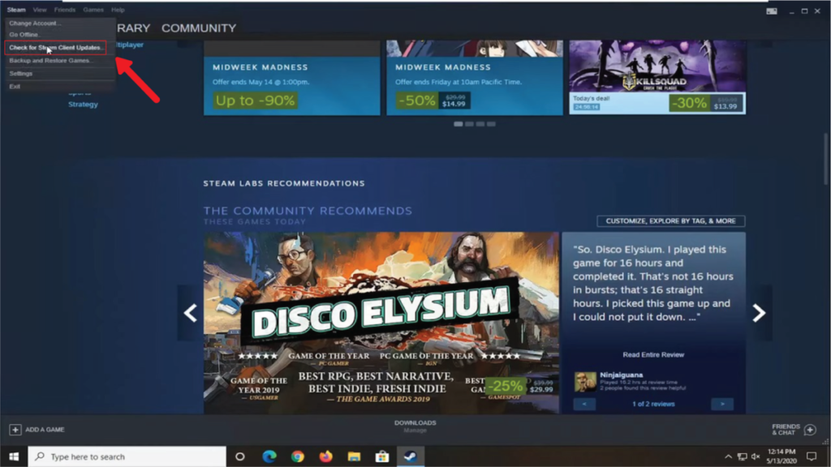Enter Big Picture mode
Screen dimensions: 831x467
click(772, 11)
